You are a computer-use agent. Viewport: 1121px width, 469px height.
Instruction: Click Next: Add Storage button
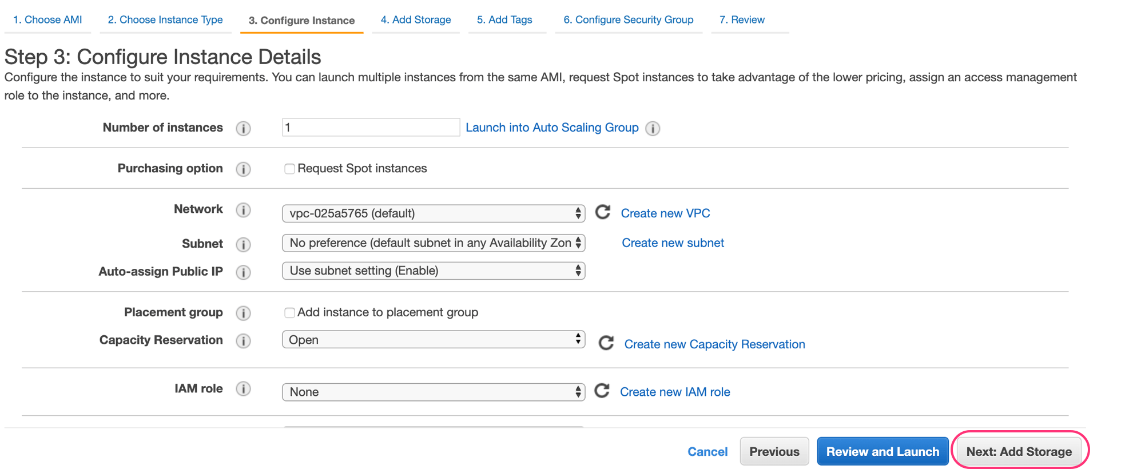(1019, 451)
